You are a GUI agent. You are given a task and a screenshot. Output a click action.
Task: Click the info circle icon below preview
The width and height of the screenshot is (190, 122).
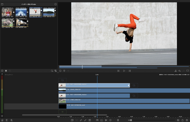pos(60,71)
